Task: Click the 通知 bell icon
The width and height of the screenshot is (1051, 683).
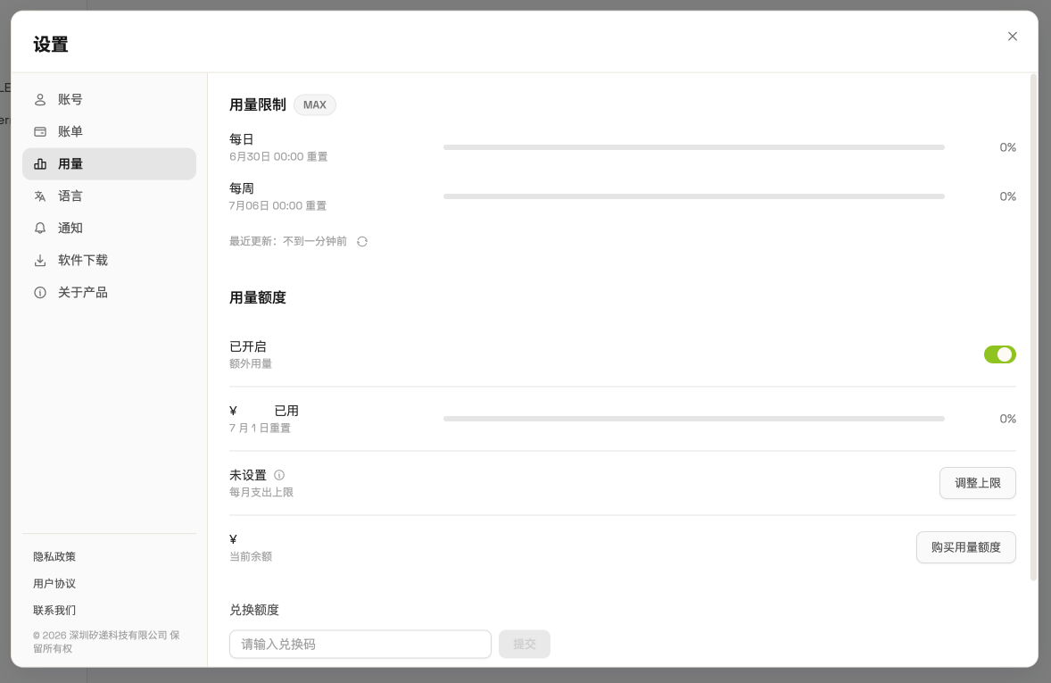Action: click(x=40, y=229)
